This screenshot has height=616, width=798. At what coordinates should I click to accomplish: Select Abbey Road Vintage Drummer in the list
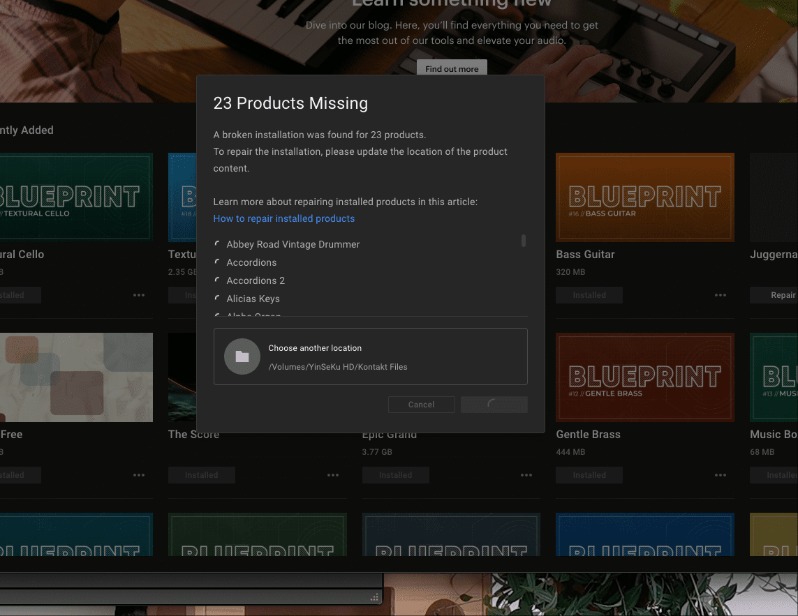(293, 244)
